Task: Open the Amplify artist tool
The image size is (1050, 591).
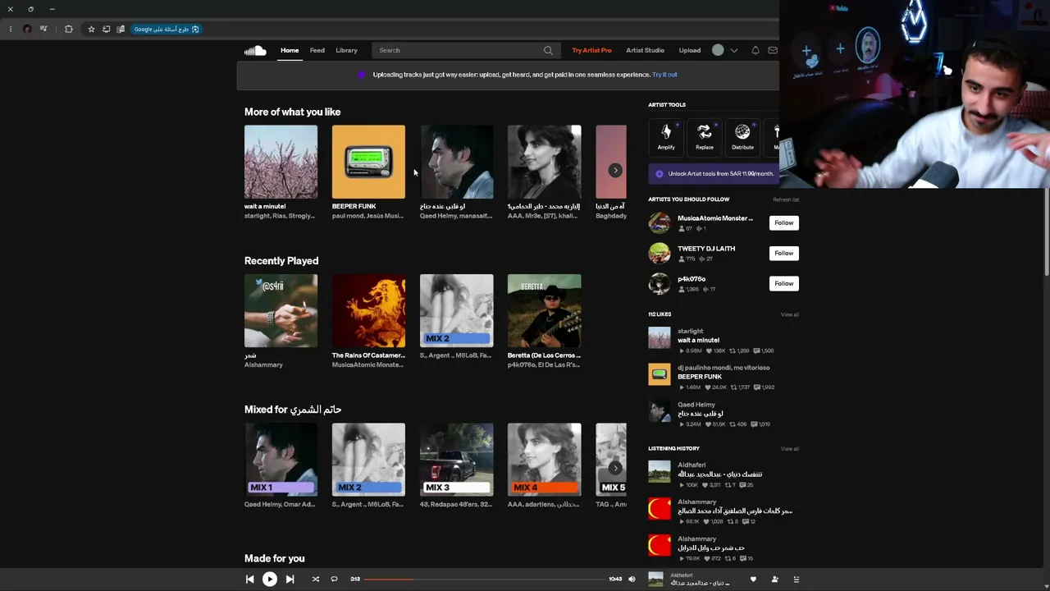Action: tap(666, 136)
